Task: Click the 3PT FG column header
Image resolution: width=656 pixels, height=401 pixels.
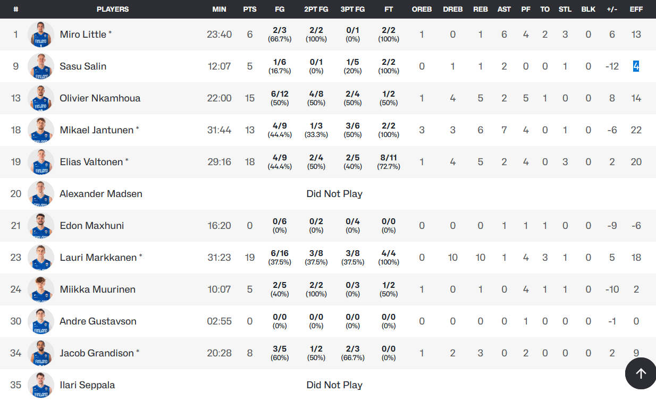Action: (x=352, y=10)
